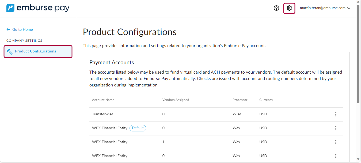Click the scrollbar down arrow
361x163 pixels.
358,160
